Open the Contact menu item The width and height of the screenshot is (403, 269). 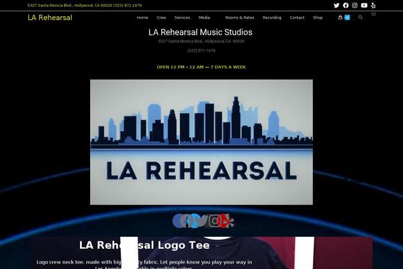pos(297,17)
